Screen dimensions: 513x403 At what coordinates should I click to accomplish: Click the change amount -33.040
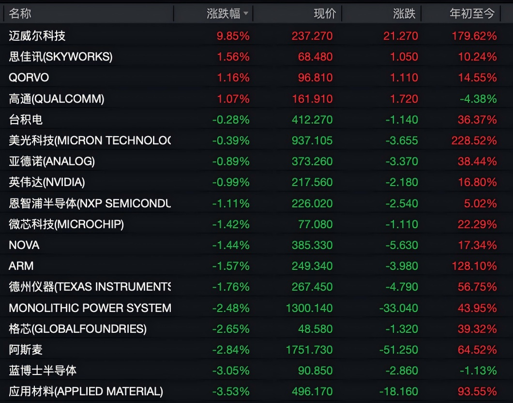click(x=399, y=308)
